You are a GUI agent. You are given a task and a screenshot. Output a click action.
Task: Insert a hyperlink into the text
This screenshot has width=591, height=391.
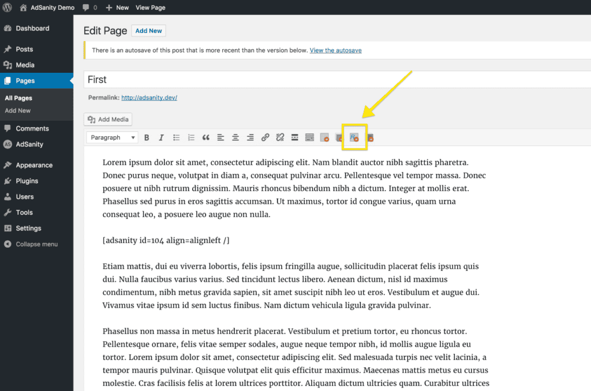pyautogui.click(x=265, y=137)
